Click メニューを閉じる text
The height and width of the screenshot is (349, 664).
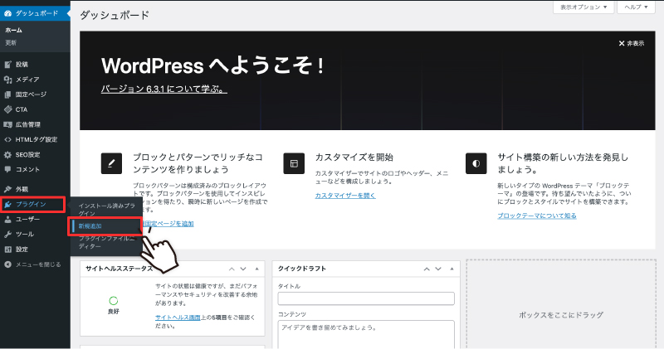click(38, 264)
